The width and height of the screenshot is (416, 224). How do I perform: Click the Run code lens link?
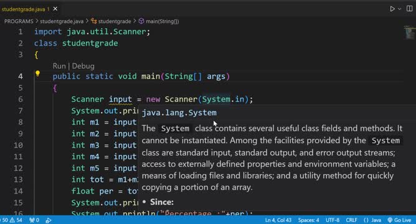[59, 66]
